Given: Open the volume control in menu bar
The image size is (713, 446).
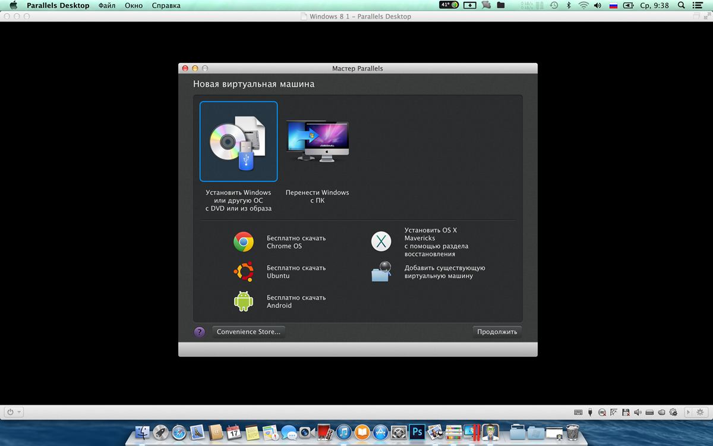Looking at the screenshot, I should tap(598, 5).
